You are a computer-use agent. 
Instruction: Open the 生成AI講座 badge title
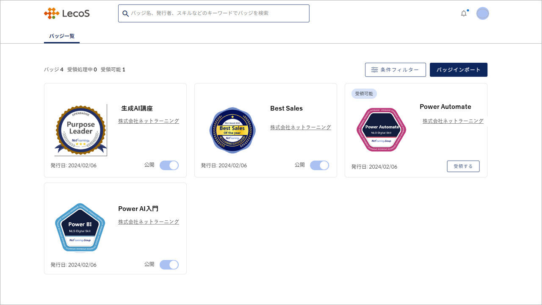(x=137, y=108)
